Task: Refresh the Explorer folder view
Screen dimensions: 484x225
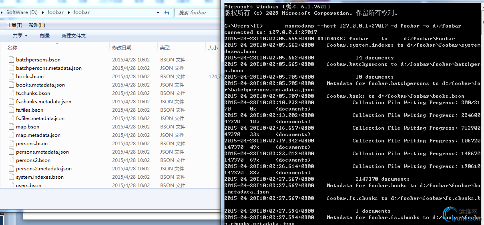Action: 167,12
